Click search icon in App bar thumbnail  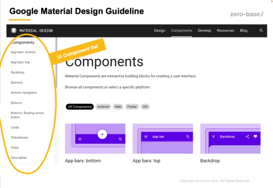pyautogui.click(x=188, y=137)
